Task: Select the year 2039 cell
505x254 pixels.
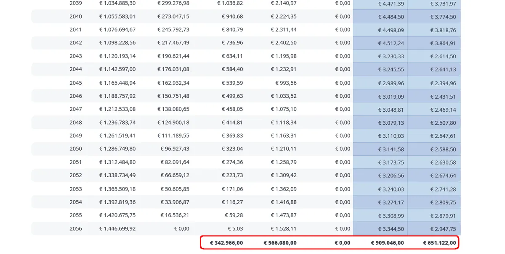Action: coord(76,3)
